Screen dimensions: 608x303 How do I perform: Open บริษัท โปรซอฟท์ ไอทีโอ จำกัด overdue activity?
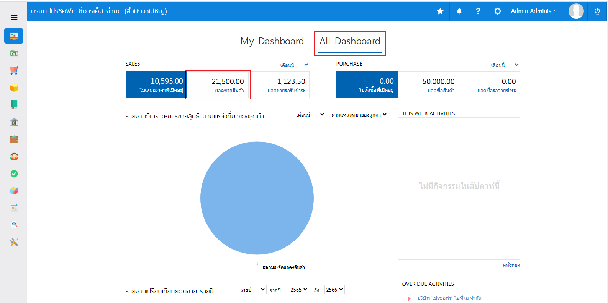point(449,298)
